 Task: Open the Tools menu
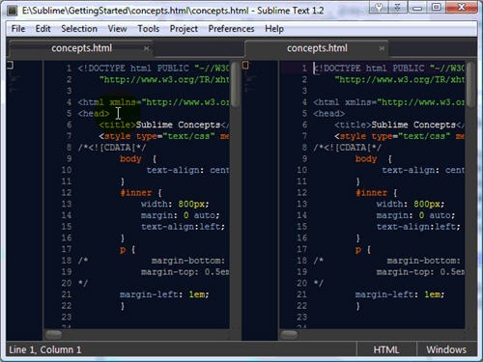[149, 29]
